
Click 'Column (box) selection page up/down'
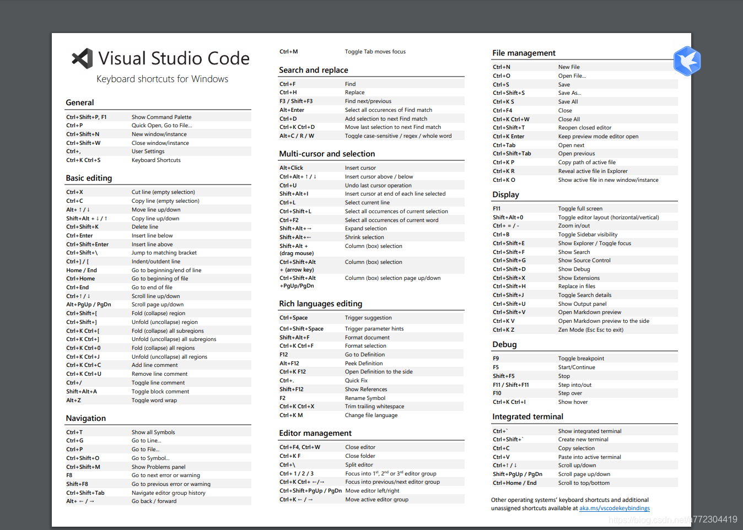393,278
